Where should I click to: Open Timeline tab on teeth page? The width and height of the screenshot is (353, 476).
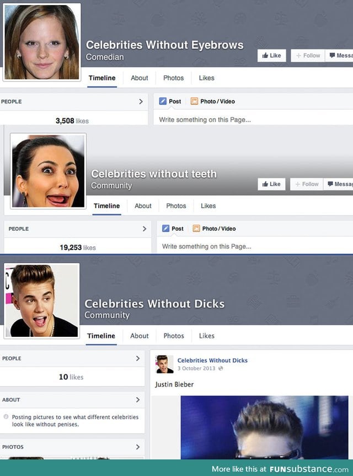[x=107, y=206]
